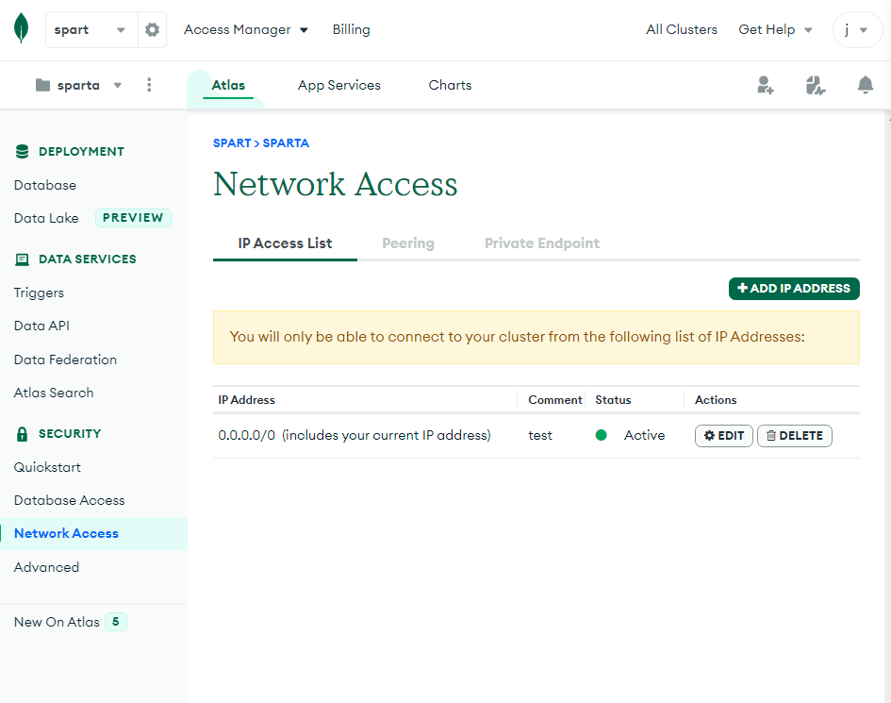
Task: Select the Peering tab
Action: click(408, 243)
